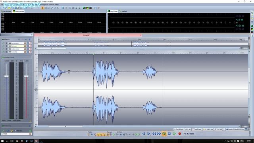Click the Fast Forward double-arrow button

[159, 134]
